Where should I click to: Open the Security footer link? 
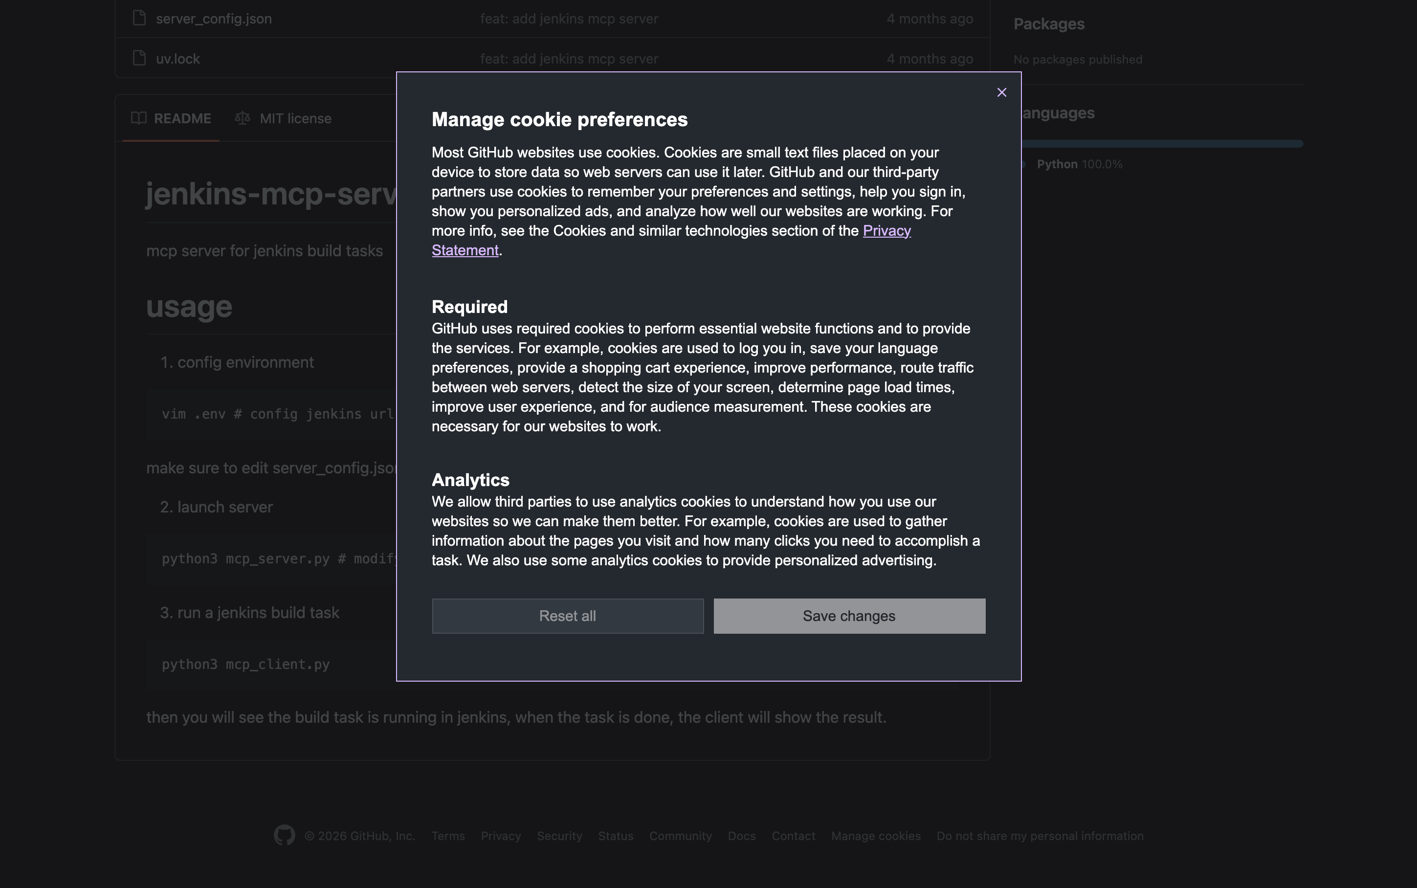tap(559, 836)
